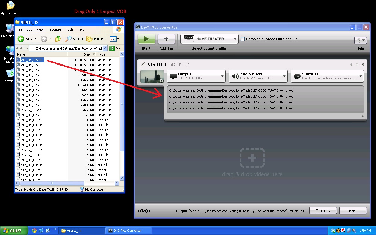
Task: Click the Change... output folder button
Action: point(323,211)
